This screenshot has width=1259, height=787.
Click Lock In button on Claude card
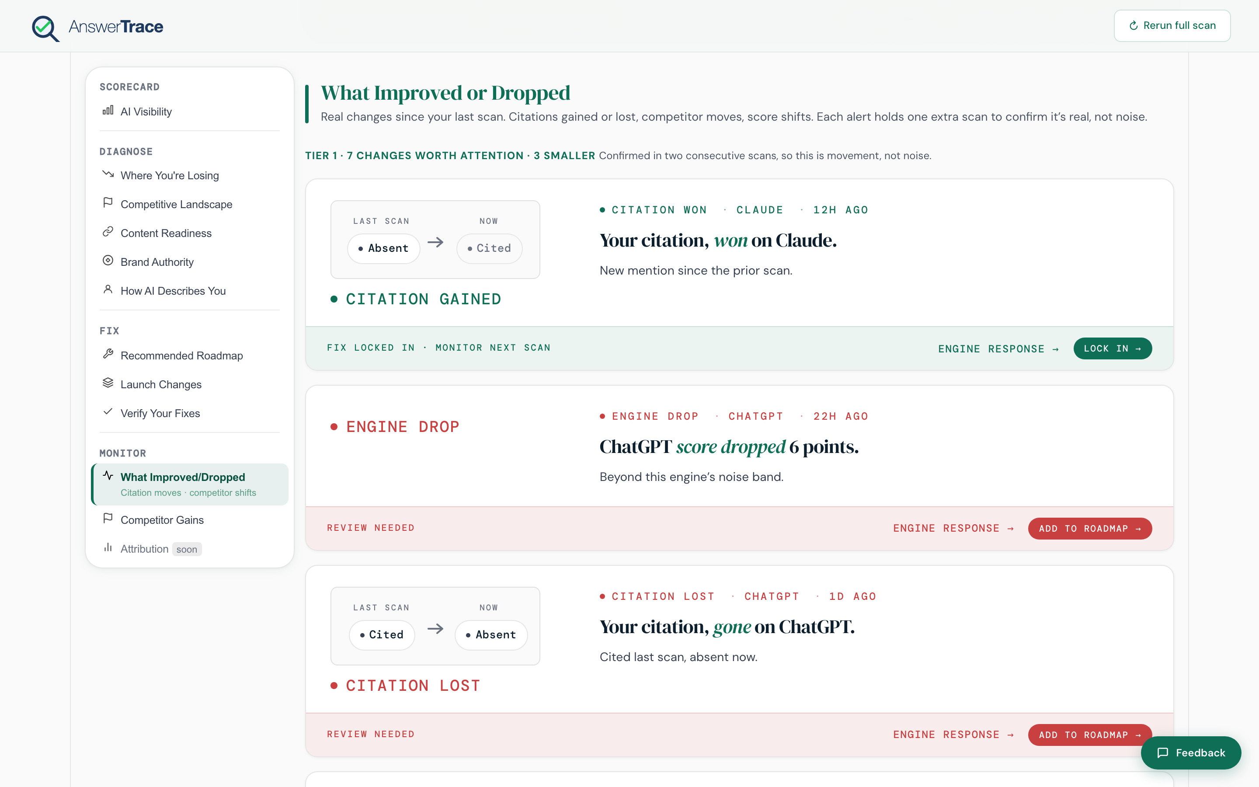click(x=1112, y=348)
